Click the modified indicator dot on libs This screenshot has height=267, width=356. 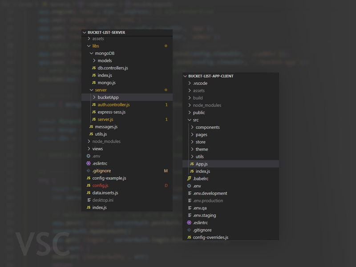(166, 46)
